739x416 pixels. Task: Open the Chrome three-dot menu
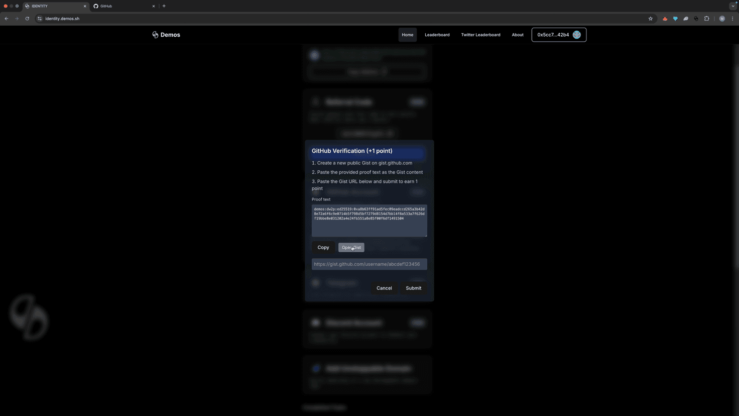point(733,19)
